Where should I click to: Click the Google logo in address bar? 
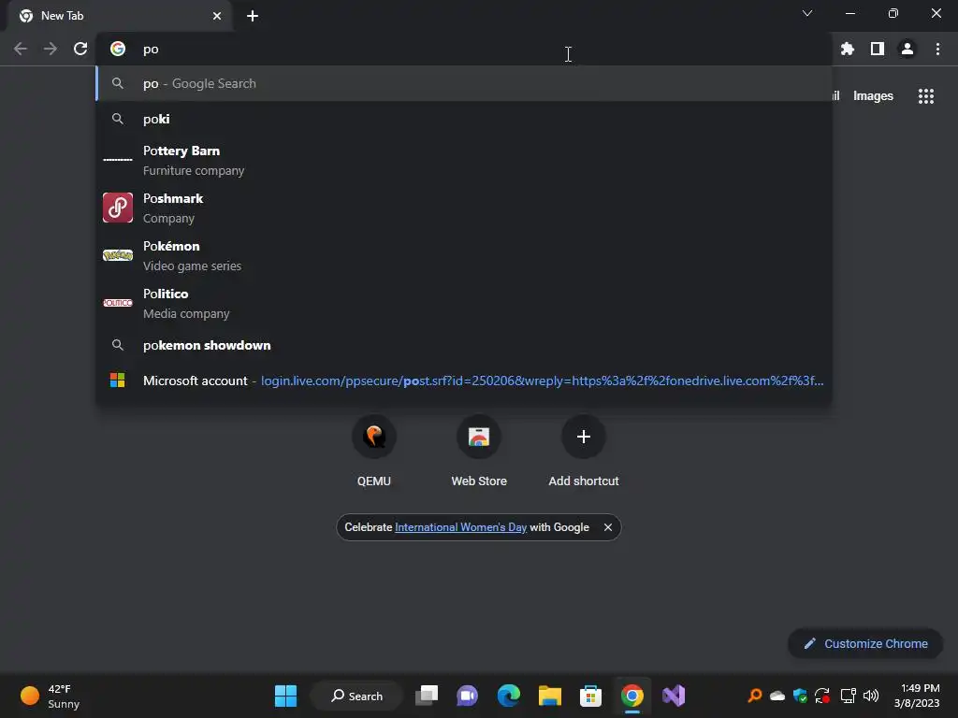118,49
